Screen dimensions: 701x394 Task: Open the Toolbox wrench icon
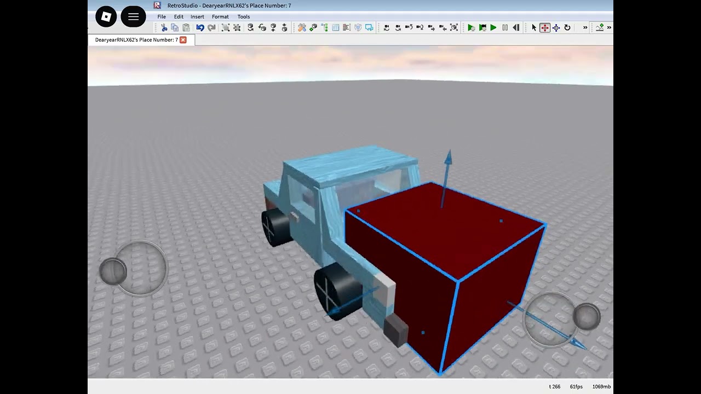(302, 27)
